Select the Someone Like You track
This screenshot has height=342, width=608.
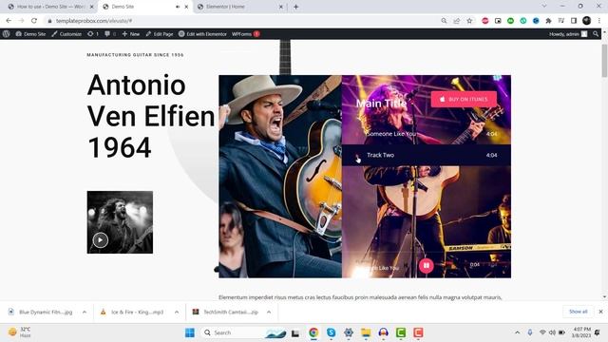click(427, 134)
